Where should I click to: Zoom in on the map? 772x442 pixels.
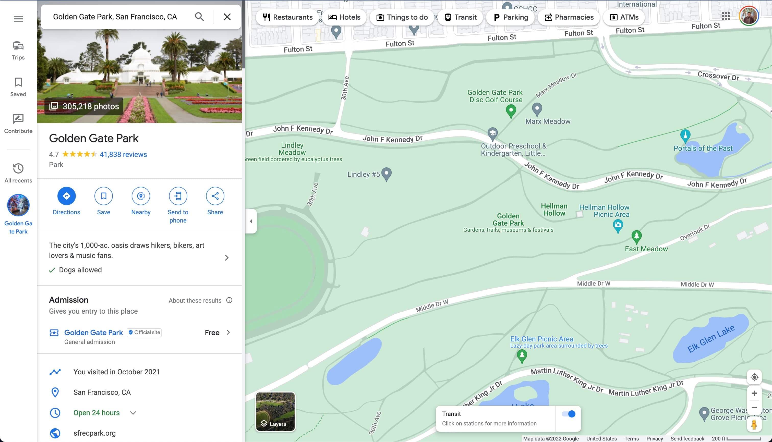click(754, 394)
